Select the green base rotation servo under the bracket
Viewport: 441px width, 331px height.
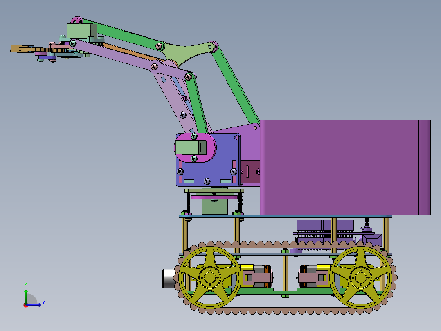215,207
